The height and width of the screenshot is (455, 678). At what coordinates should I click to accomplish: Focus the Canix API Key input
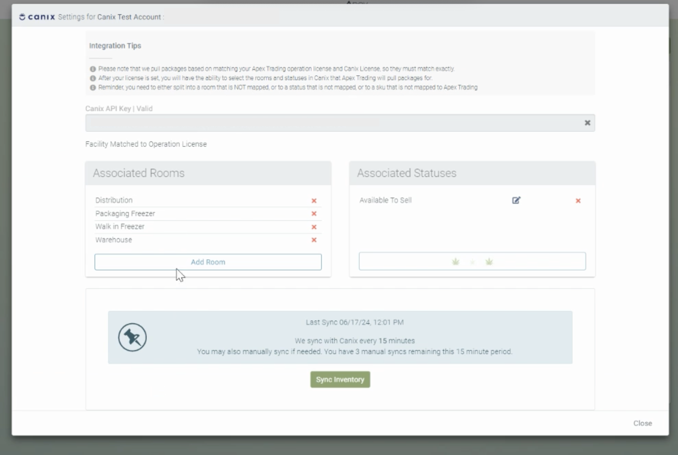(340, 123)
